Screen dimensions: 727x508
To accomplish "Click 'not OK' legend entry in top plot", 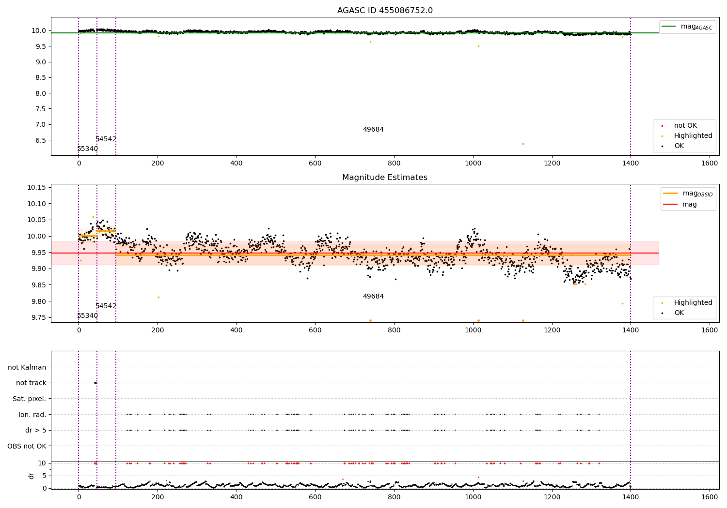I will point(685,126).
